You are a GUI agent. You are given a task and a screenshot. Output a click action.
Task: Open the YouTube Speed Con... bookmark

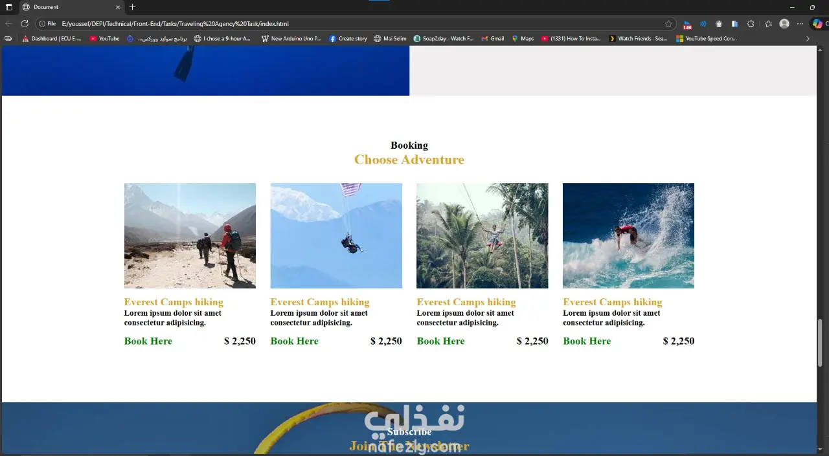coord(707,39)
